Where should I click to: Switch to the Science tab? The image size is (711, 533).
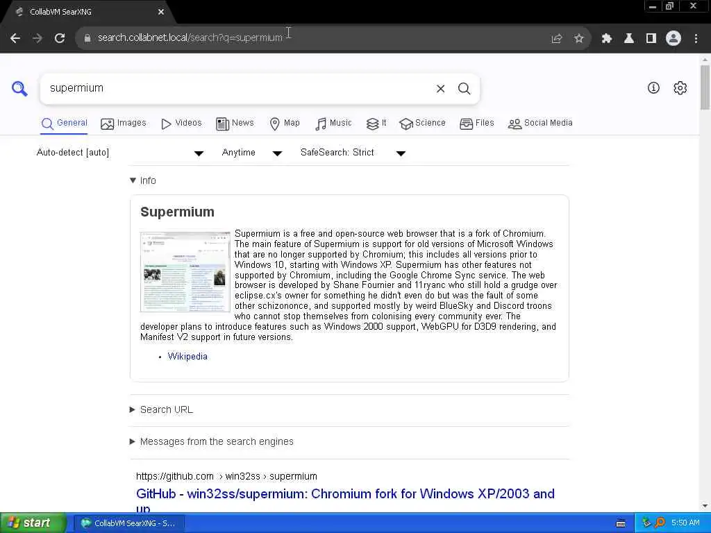click(x=423, y=124)
